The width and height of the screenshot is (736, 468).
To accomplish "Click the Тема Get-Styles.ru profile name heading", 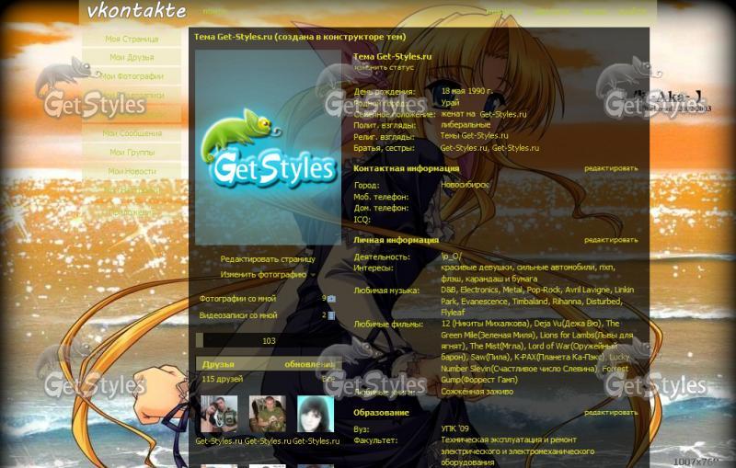I will click(392, 57).
